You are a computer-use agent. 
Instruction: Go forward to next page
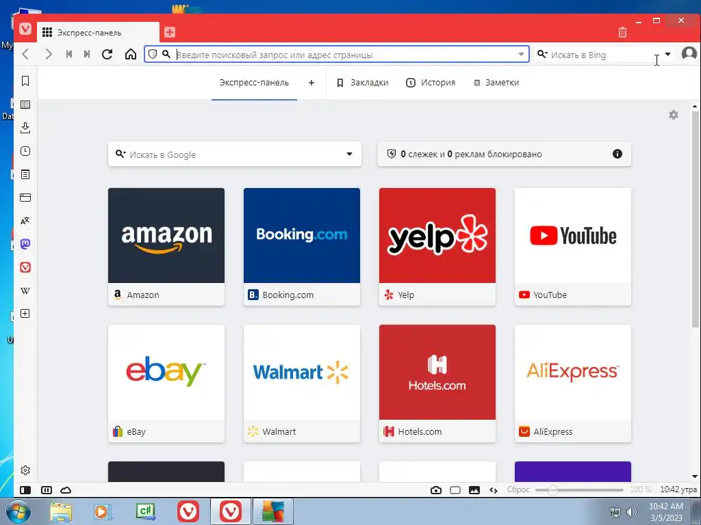(x=49, y=55)
